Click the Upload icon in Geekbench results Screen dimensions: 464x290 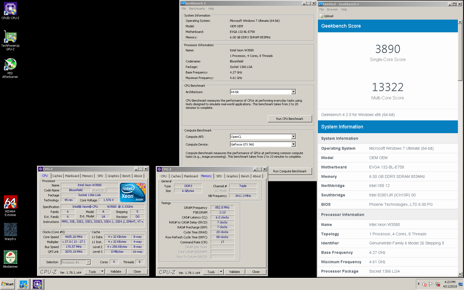click(321, 16)
